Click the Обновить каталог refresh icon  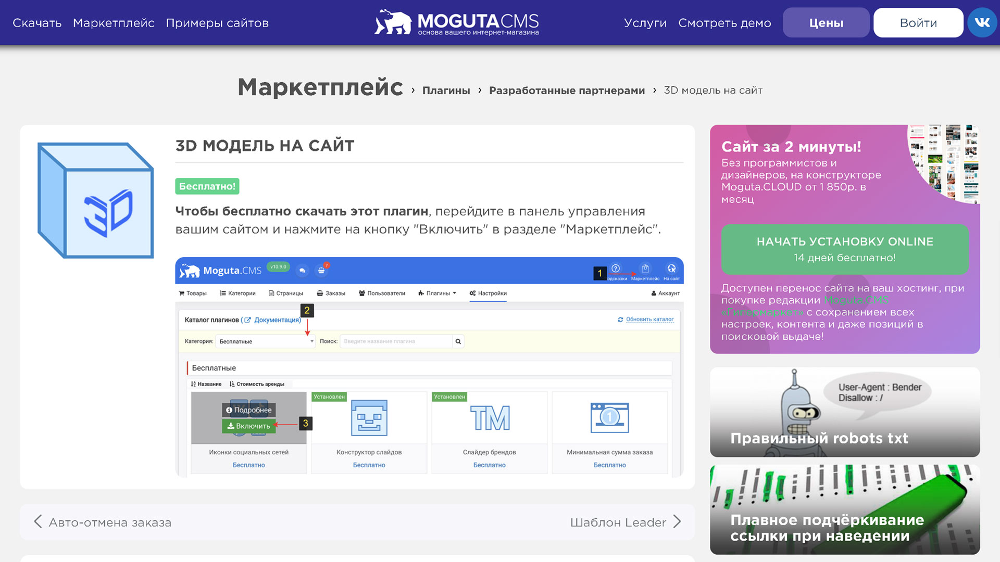[620, 320]
